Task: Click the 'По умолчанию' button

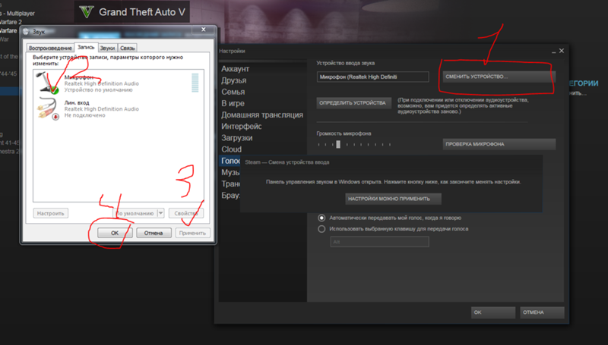Action: [x=135, y=213]
